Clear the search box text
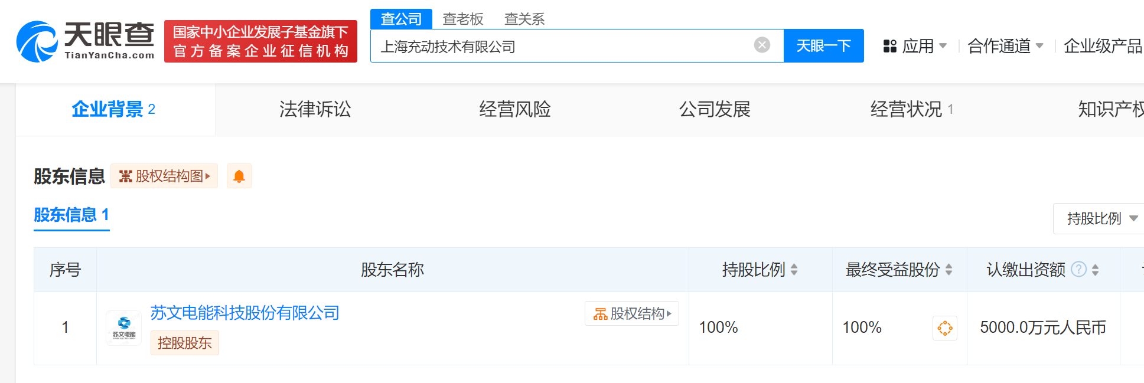 762,45
